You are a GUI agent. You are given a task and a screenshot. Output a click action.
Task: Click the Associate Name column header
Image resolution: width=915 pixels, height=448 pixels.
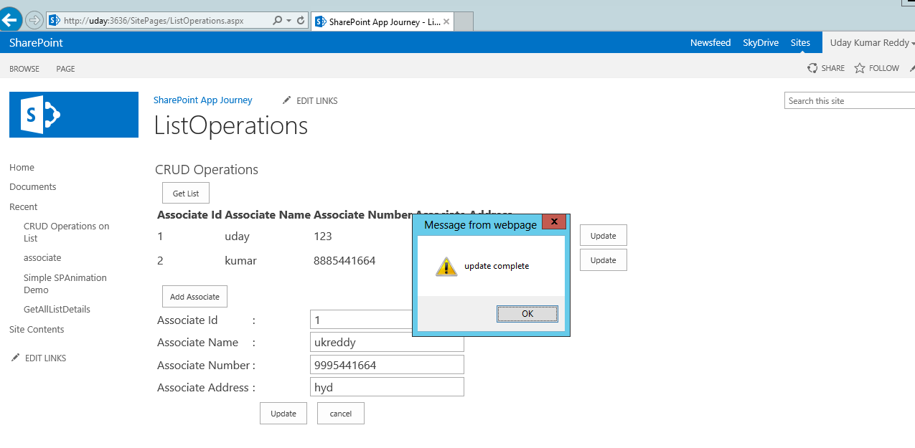[268, 214]
